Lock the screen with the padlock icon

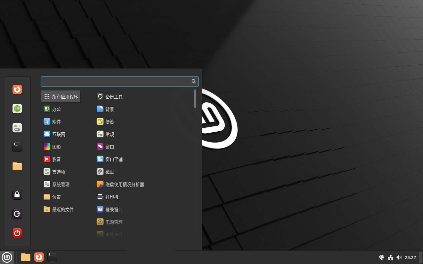(17, 195)
